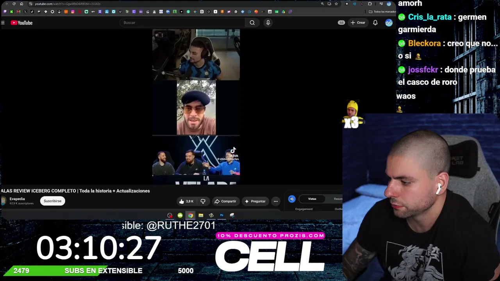Click the browser home button
The height and width of the screenshot is (281, 500).
coord(21,4)
